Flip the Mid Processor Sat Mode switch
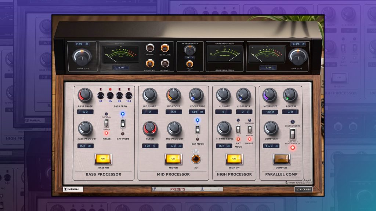 point(197,129)
